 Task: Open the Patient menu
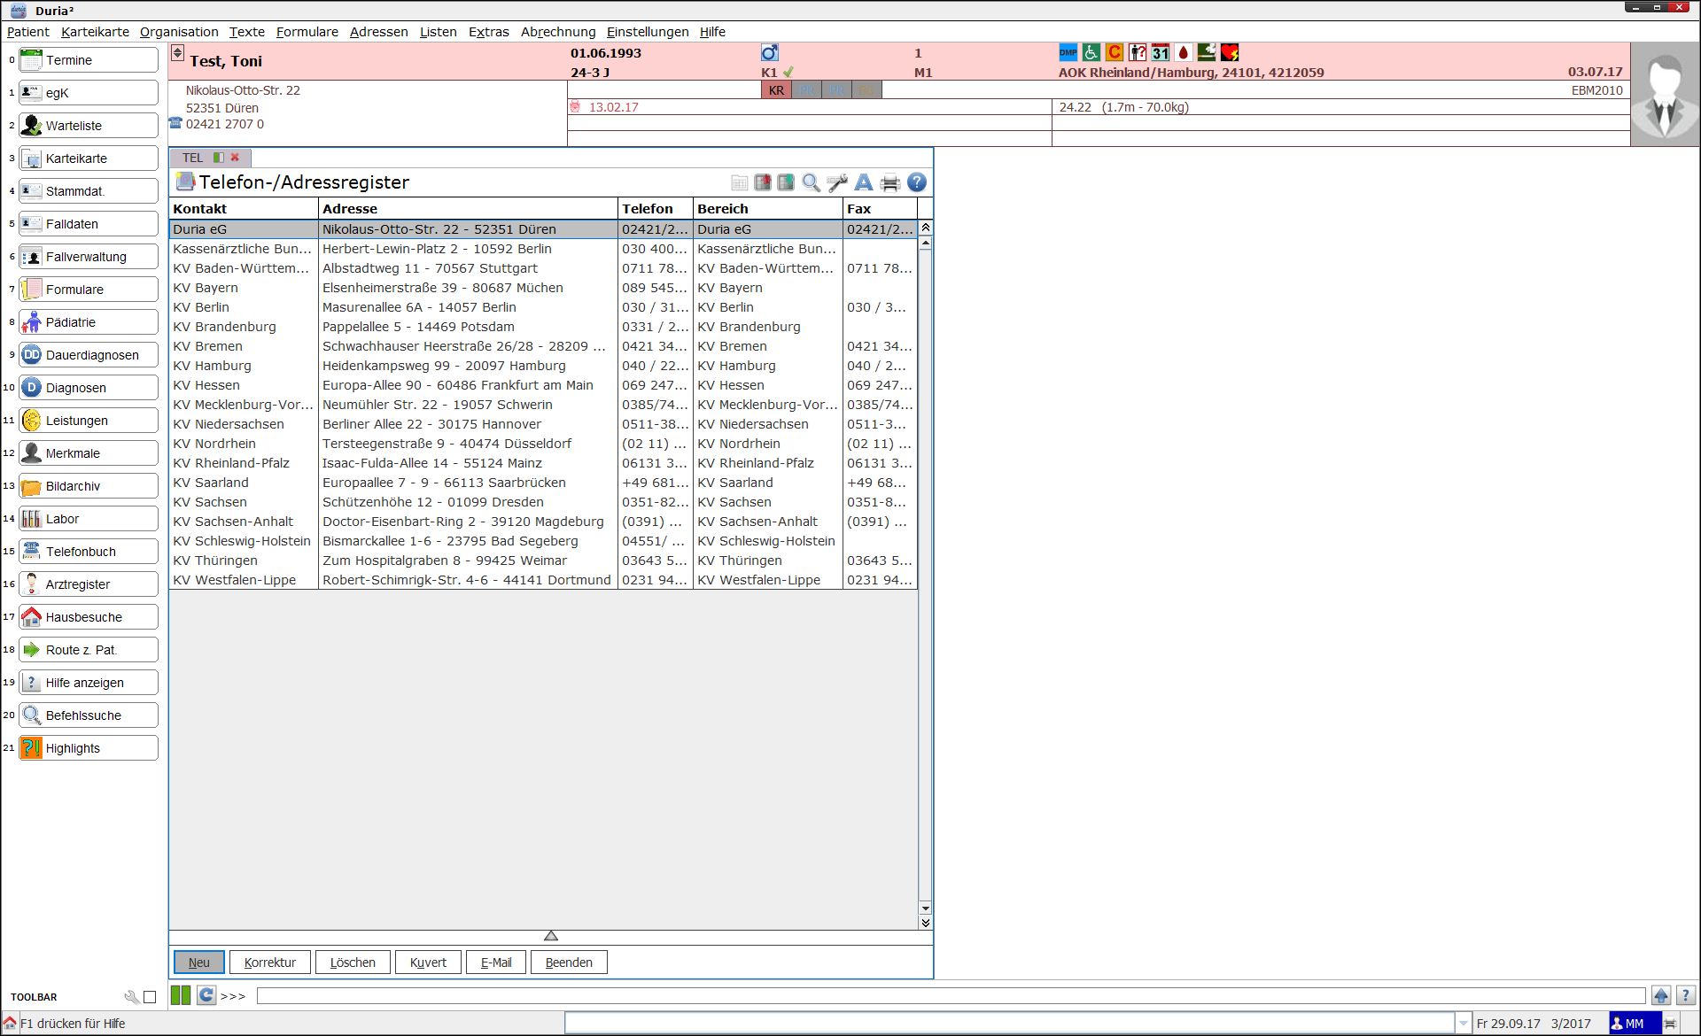[27, 32]
